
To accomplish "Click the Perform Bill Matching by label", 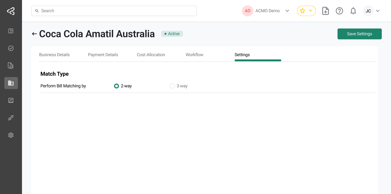I will [x=63, y=86].
